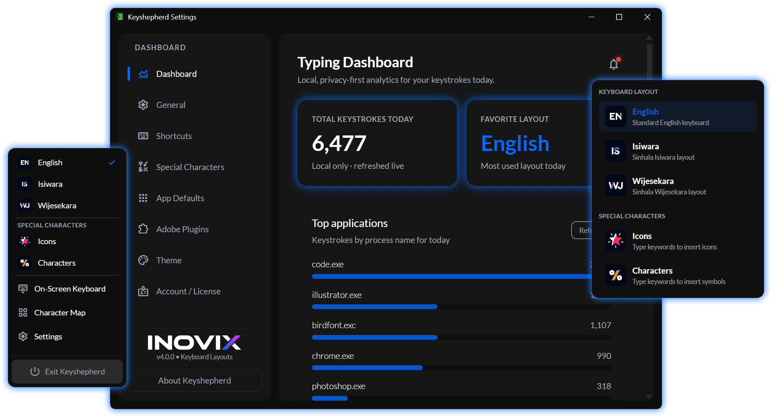The image size is (772, 417).
Task: Open the Adobe Plugins page
Action: (x=195, y=229)
